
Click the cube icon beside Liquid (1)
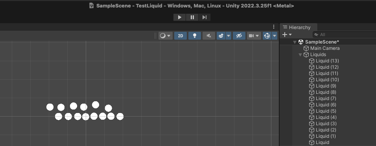click(x=311, y=136)
